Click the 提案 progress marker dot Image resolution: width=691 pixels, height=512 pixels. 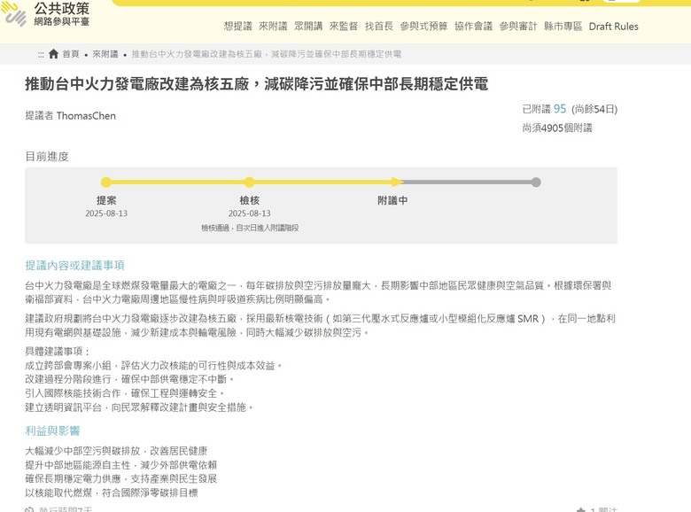point(106,182)
